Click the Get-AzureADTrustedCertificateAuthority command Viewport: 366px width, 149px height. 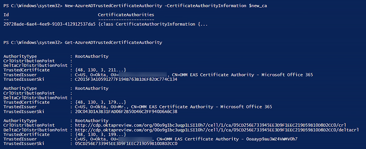pyautogui.click(x=113, y=43)
